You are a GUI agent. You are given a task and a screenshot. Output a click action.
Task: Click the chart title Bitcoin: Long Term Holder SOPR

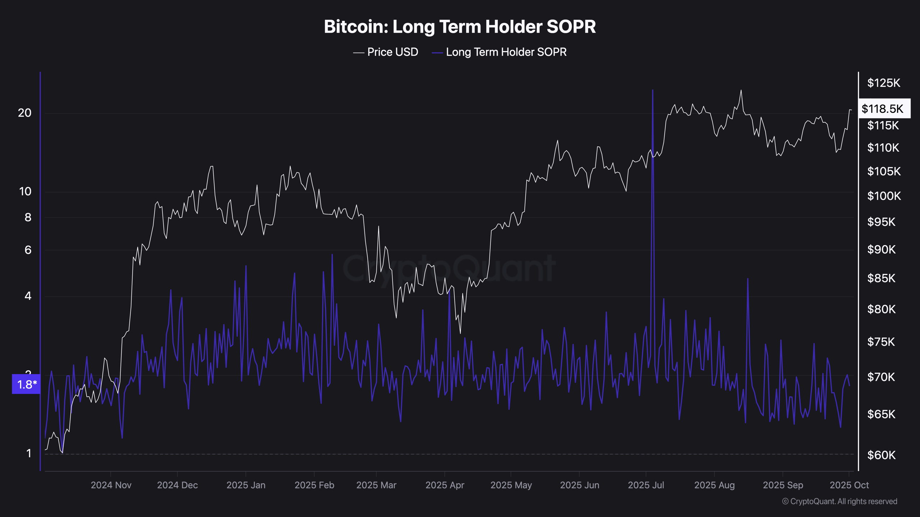point(460,27)
